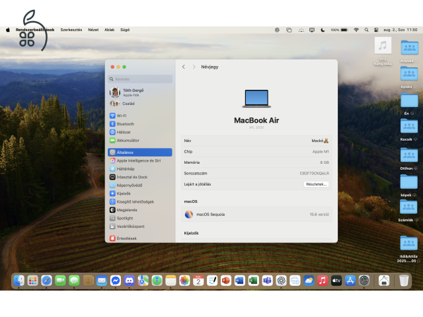
Task: Click the Név row showing Mackó
Action: [256, 141]
